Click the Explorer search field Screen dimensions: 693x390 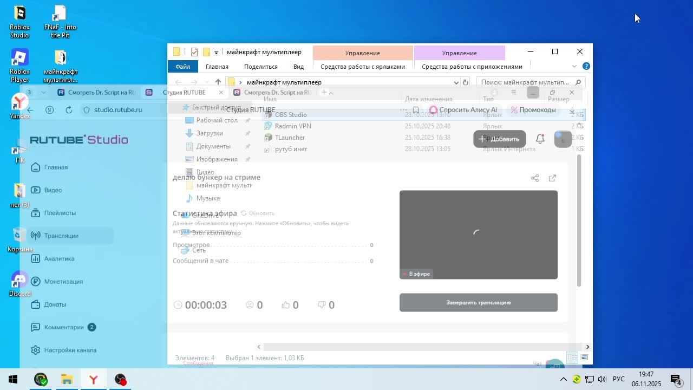(531, 82)
